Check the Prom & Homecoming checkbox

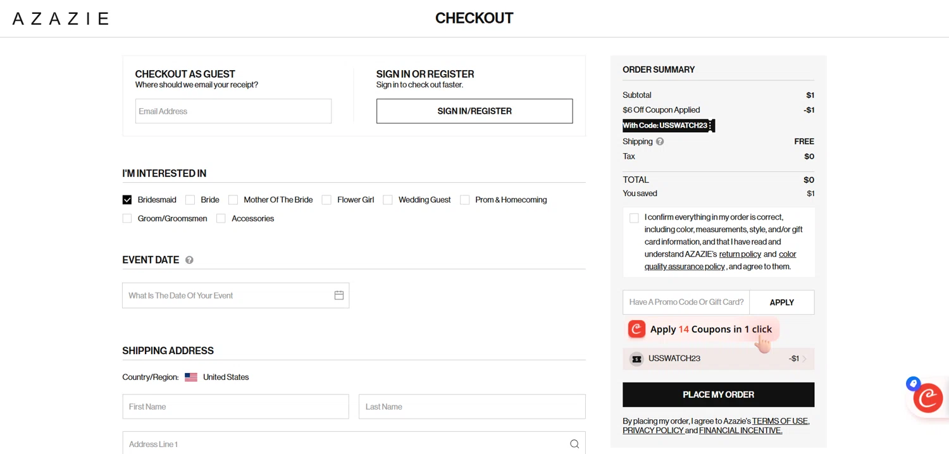(x=465, y=200)
